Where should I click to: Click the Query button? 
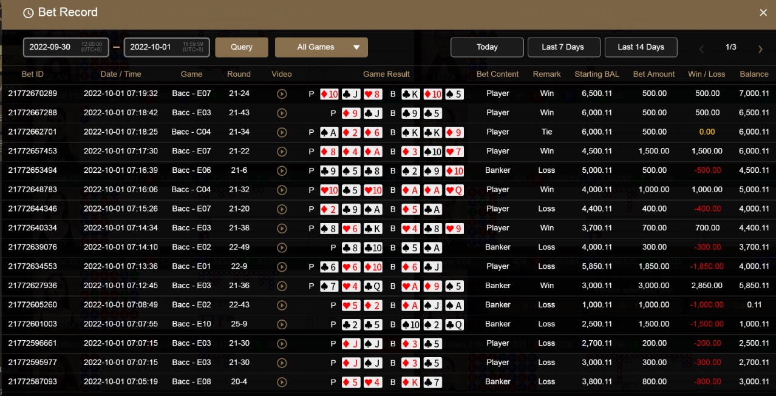242,47
